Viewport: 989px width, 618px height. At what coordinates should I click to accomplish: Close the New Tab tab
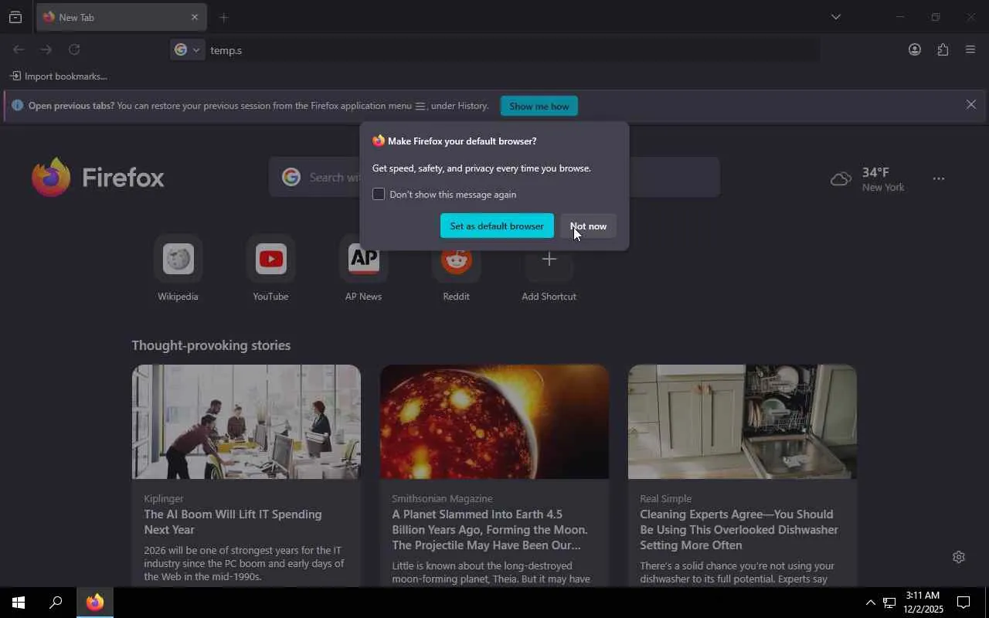[195, 17]
